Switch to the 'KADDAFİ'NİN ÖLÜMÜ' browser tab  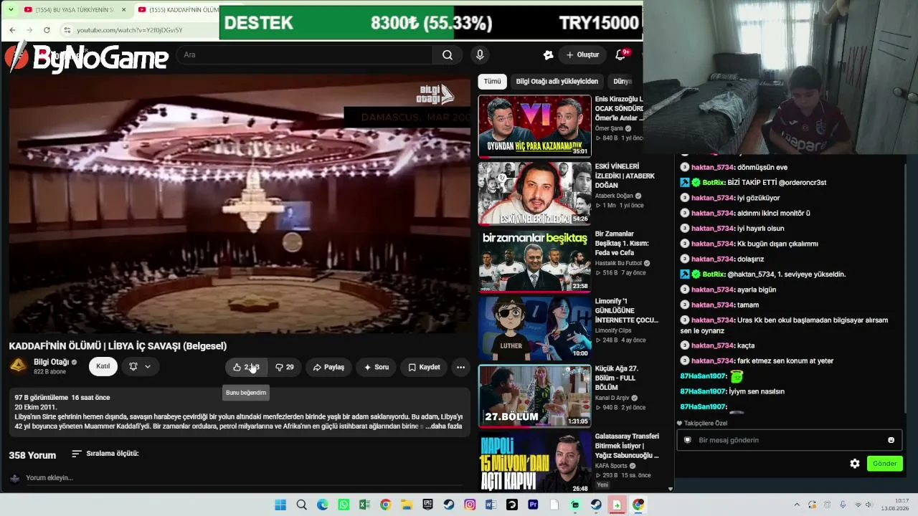click(178, 10)
